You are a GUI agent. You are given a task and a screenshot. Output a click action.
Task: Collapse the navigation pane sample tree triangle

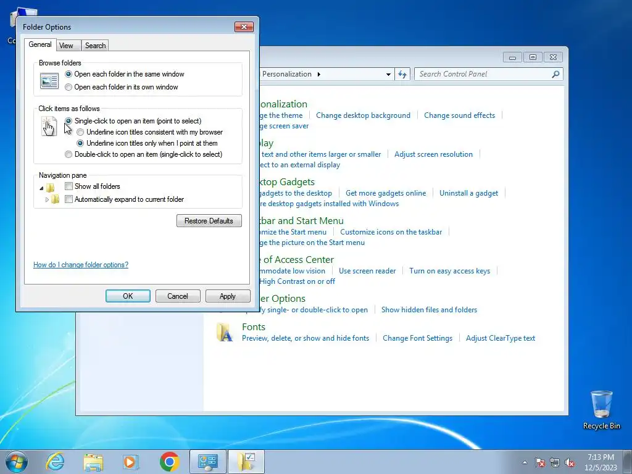pyautogui.click(x=41, y=188)
